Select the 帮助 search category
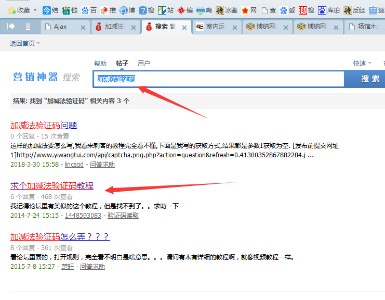Image resolution: width=385 pixels, height=300 pixels. click(100, 64)
